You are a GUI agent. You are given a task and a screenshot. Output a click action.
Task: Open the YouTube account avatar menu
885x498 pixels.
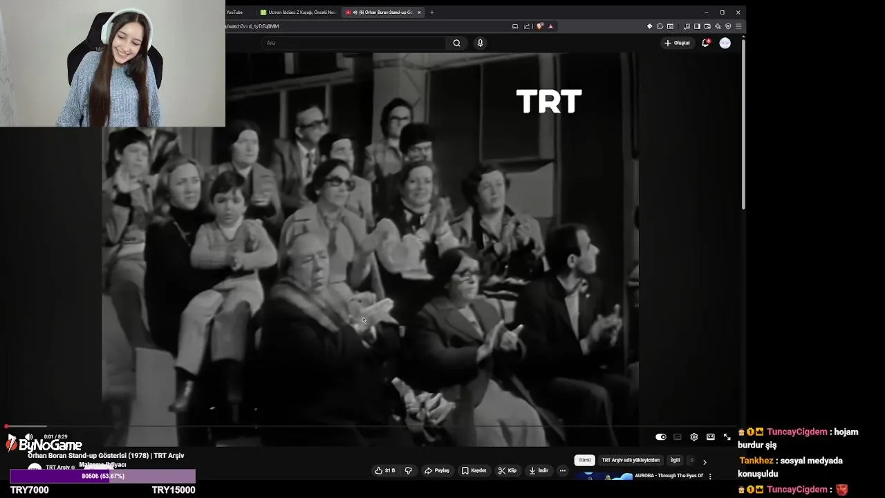[725, 43]
